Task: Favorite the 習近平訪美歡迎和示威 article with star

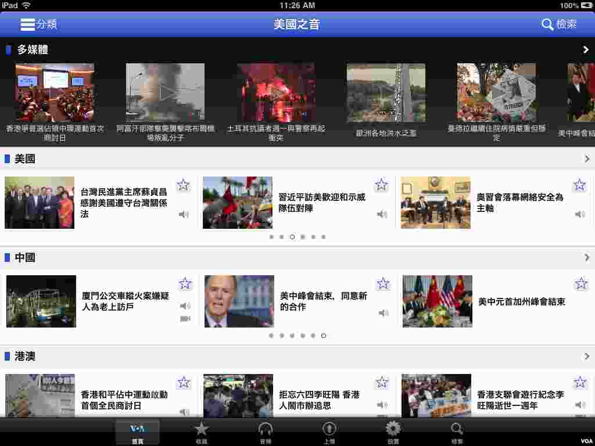Action: (x=381, y=185)
